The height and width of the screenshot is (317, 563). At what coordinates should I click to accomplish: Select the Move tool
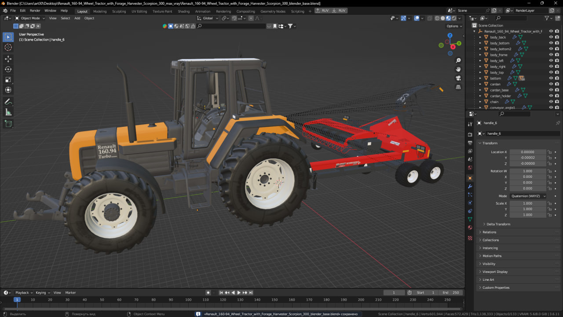click(8, 59)
